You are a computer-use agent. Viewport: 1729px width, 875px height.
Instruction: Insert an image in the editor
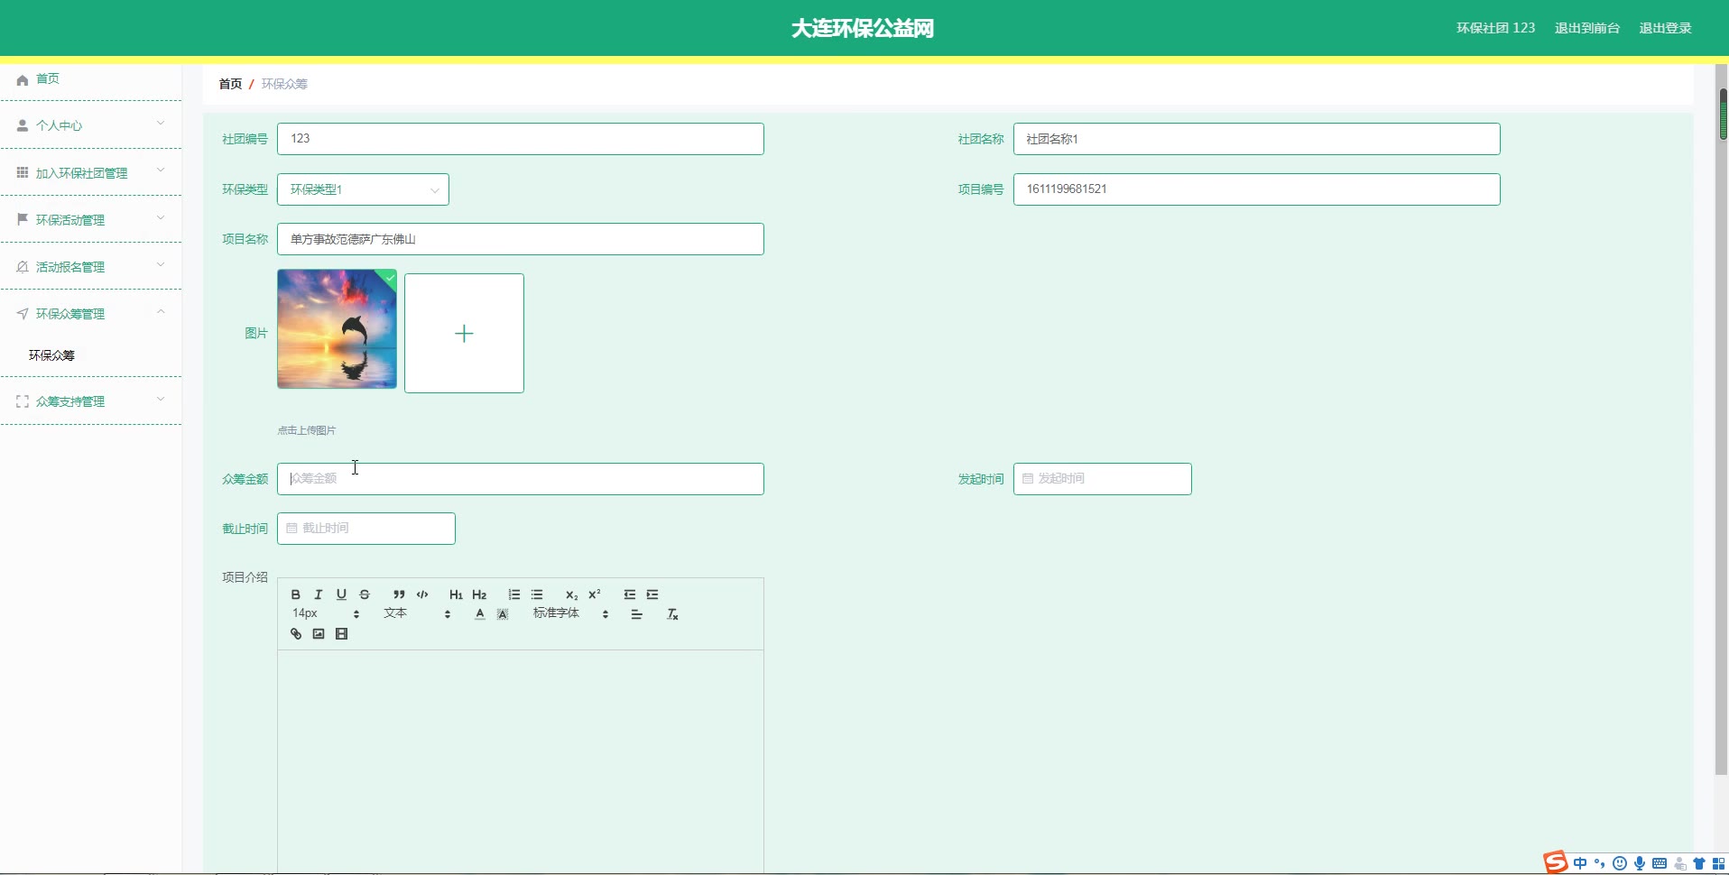pos(319,634)
